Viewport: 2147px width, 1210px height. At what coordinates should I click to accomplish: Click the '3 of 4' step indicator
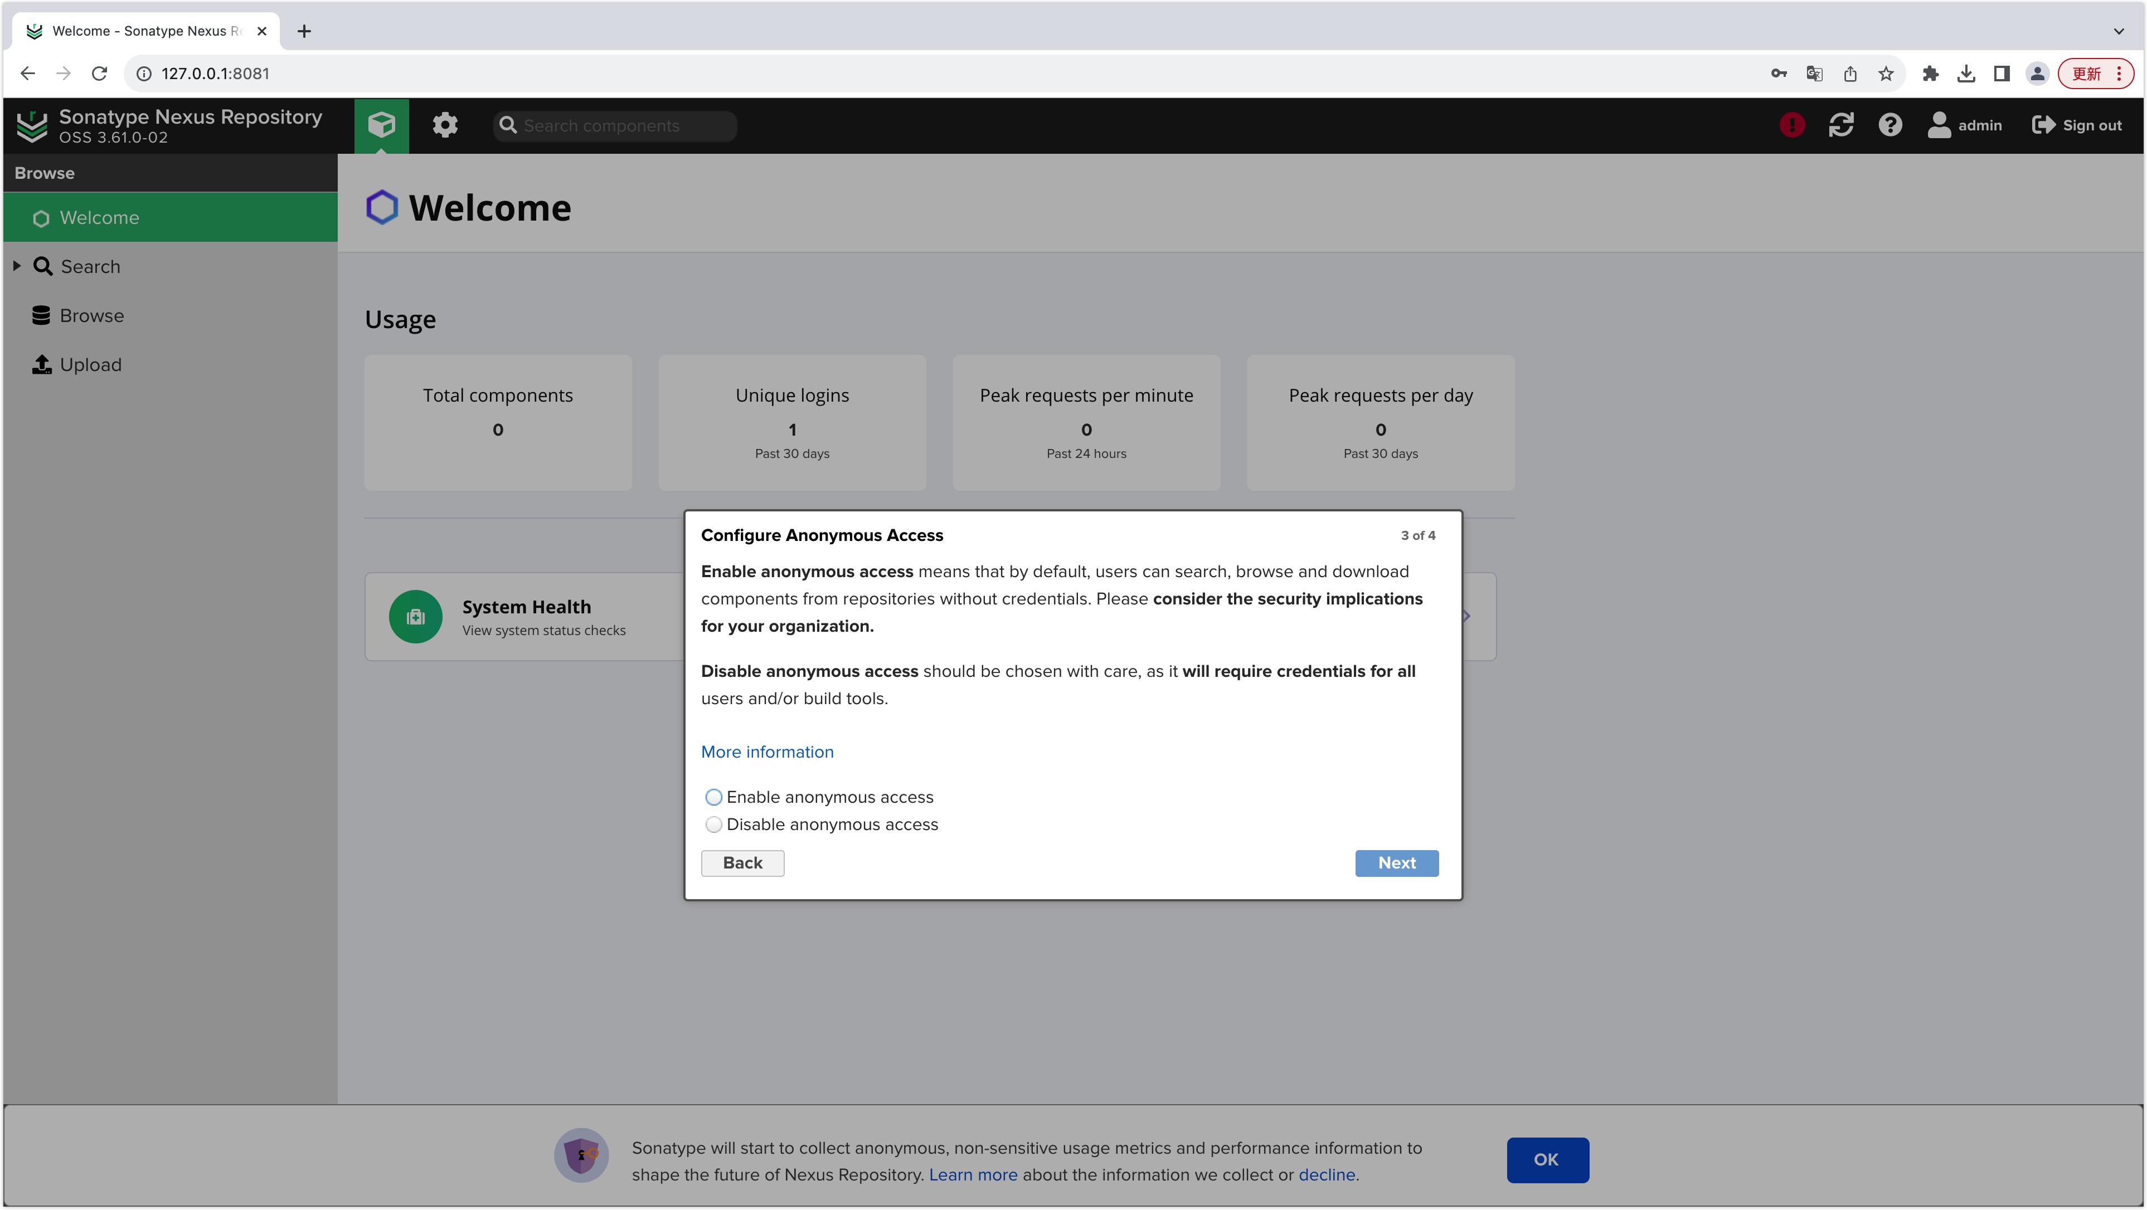point(1418,535)
